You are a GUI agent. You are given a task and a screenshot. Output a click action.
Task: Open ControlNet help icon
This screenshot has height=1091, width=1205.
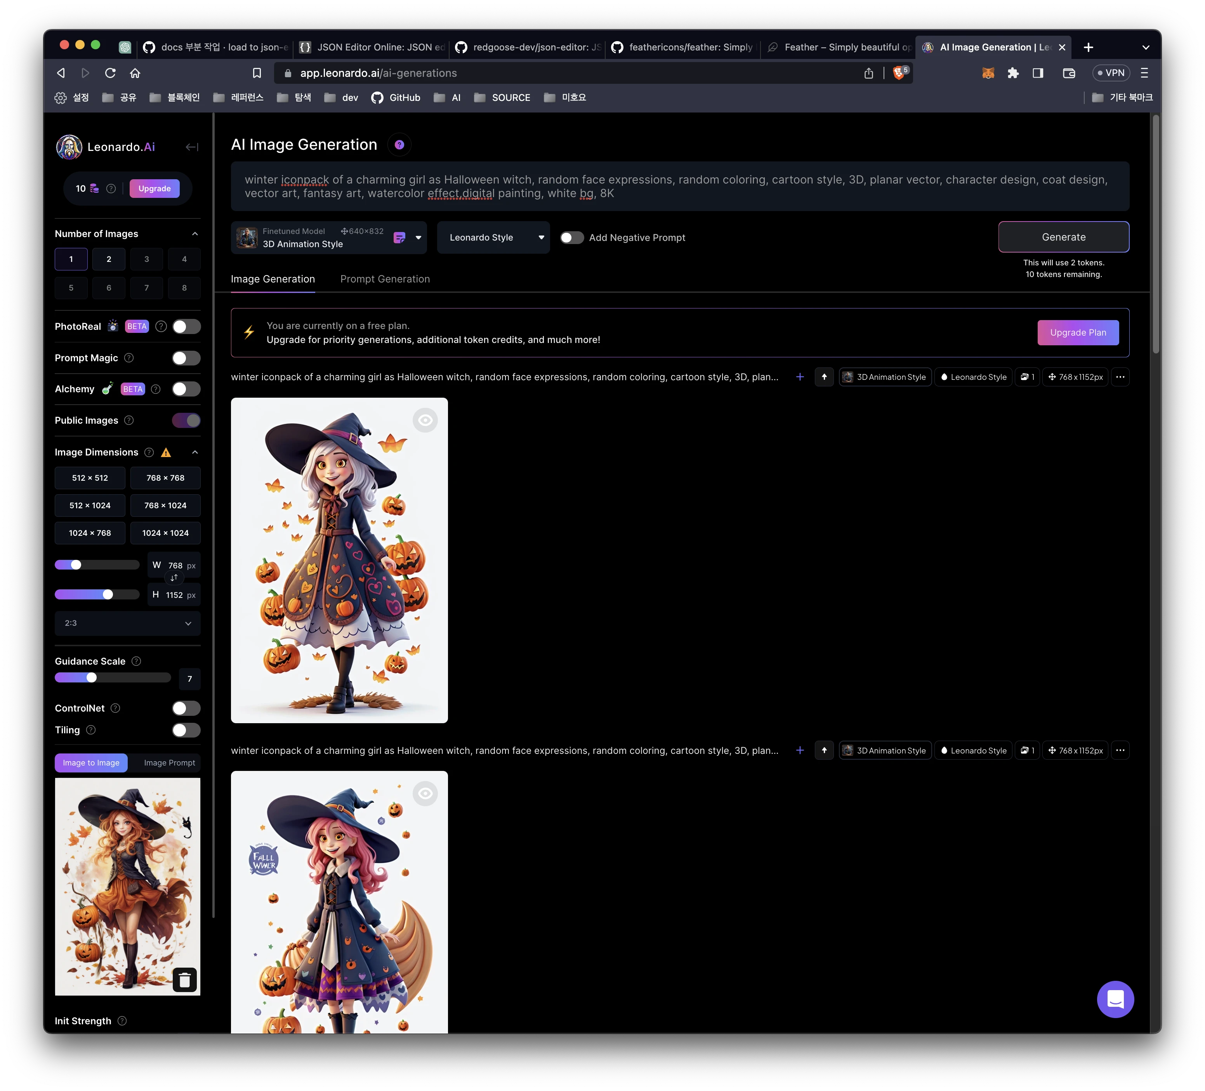116,708
